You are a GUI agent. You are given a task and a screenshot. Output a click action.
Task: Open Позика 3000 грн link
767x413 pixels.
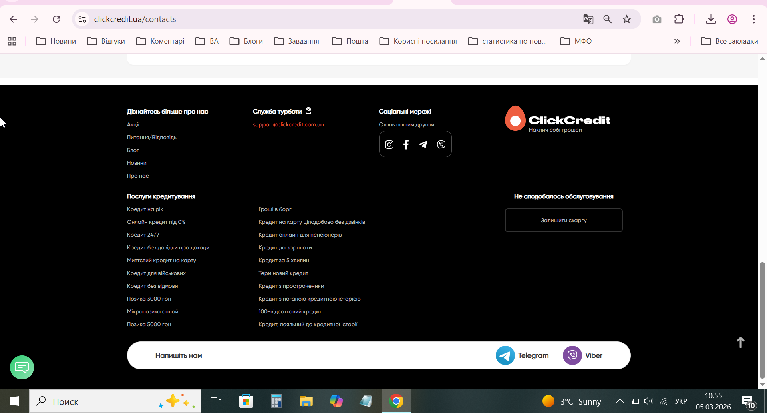point(149,299)
